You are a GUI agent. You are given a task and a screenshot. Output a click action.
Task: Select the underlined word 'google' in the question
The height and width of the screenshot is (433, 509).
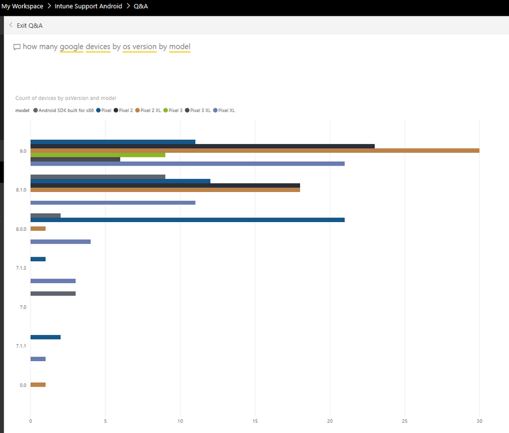[x=71, y=47]
